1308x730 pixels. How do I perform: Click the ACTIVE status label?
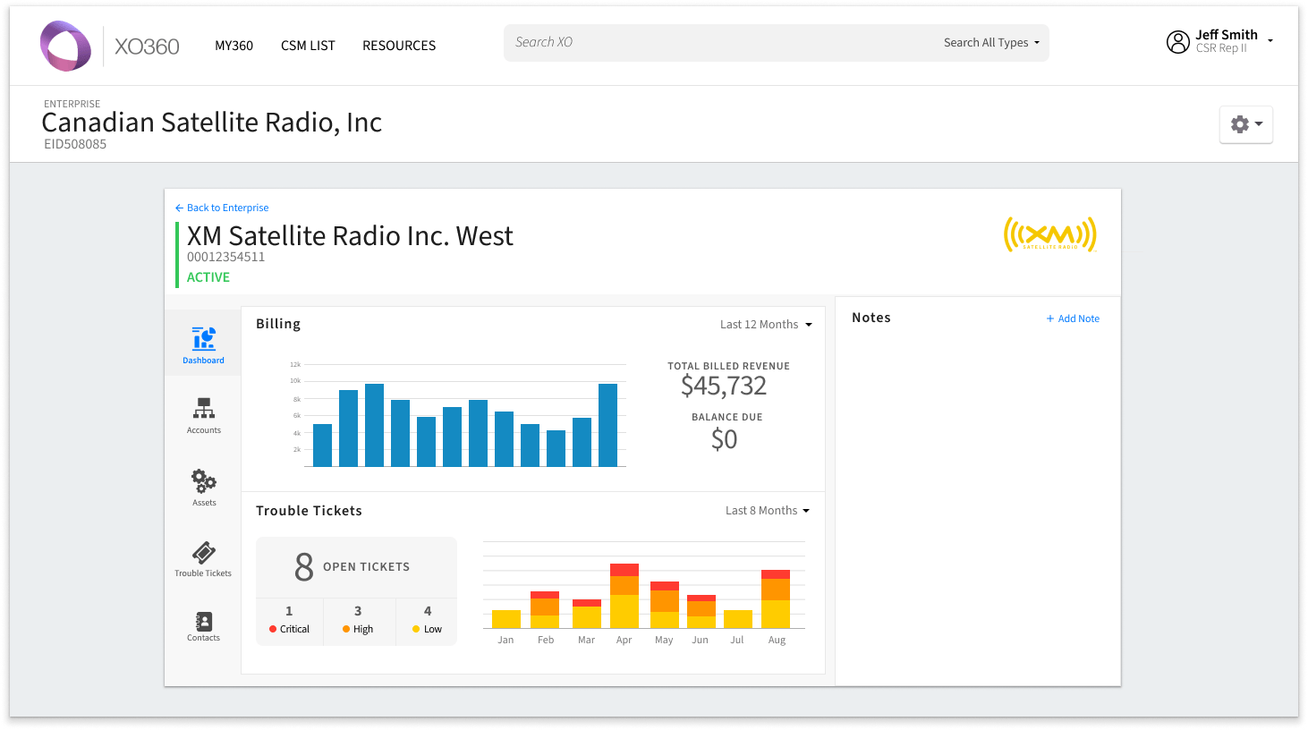coord(208,277)
